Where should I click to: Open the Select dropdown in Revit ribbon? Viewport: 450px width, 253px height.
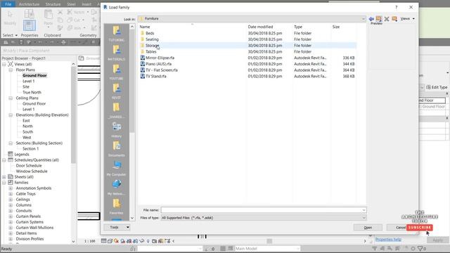[x=10, y=35]
